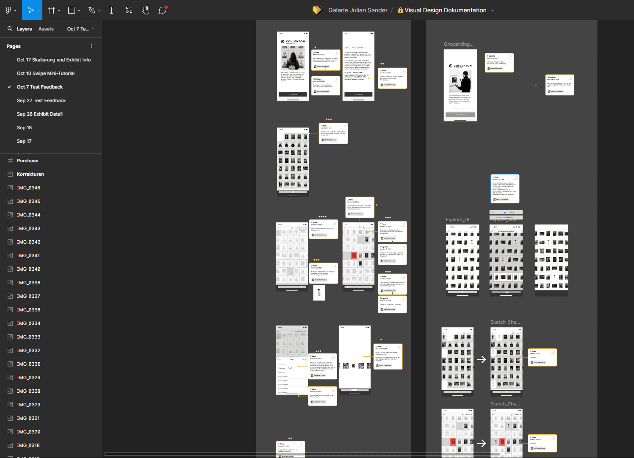This screenshot has height=458, width=634.
Task: Select the Move tool
Action: (30, 10)
